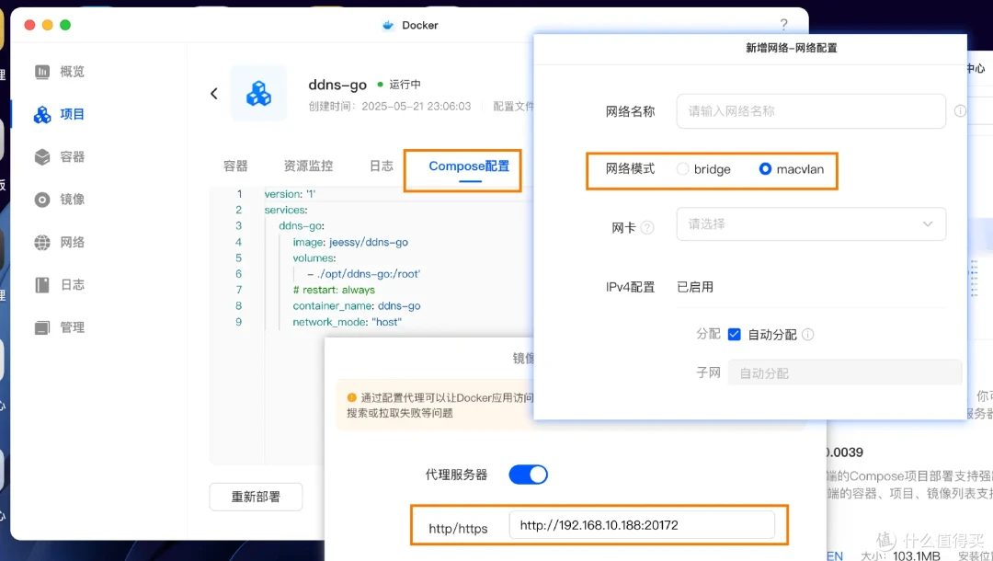
Task: Open the 镜像 image disc icon
Action: pyautogui.click(x=42, y=200)
